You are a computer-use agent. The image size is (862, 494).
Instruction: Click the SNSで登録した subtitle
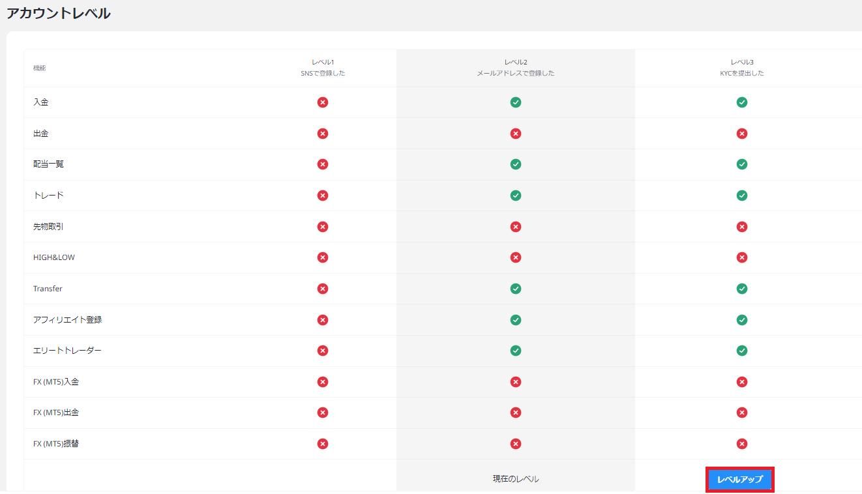[x=322, y=74]
